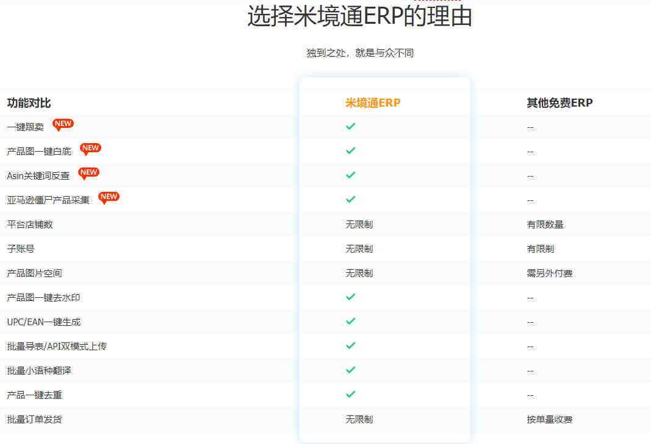Click green checkmark in 批量导表/API双模式上传 row

(351, 345)
